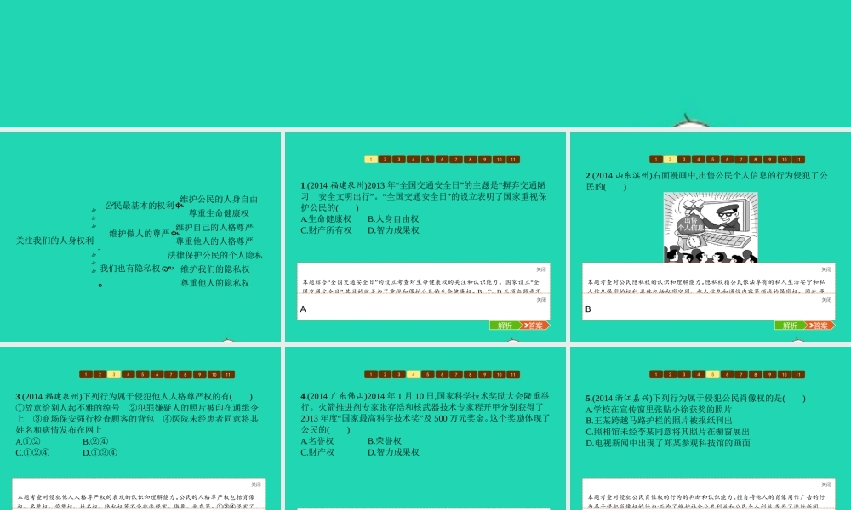Close the analysis box in question 5 slide
Image resolution: width=851 pixels, height=510 pixels.
pos(826,484)
